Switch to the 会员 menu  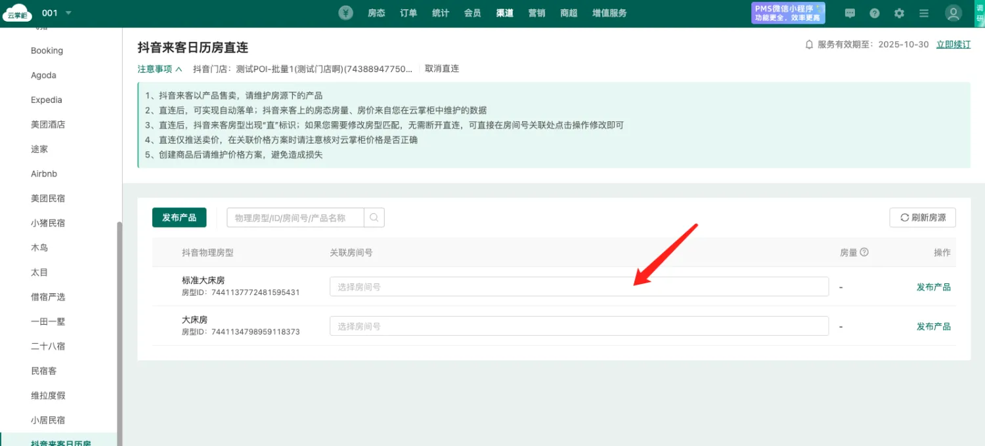click(473, 13)
